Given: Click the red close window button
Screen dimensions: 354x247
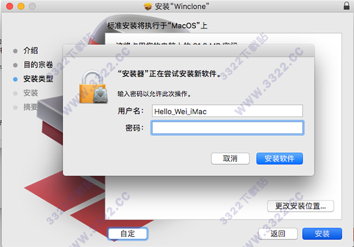Looking at the screenshot, I should [9, 6].
